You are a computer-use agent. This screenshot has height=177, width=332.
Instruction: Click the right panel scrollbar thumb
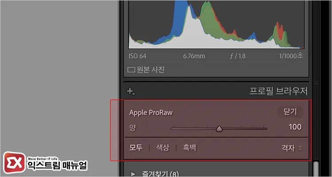point(316,169)
